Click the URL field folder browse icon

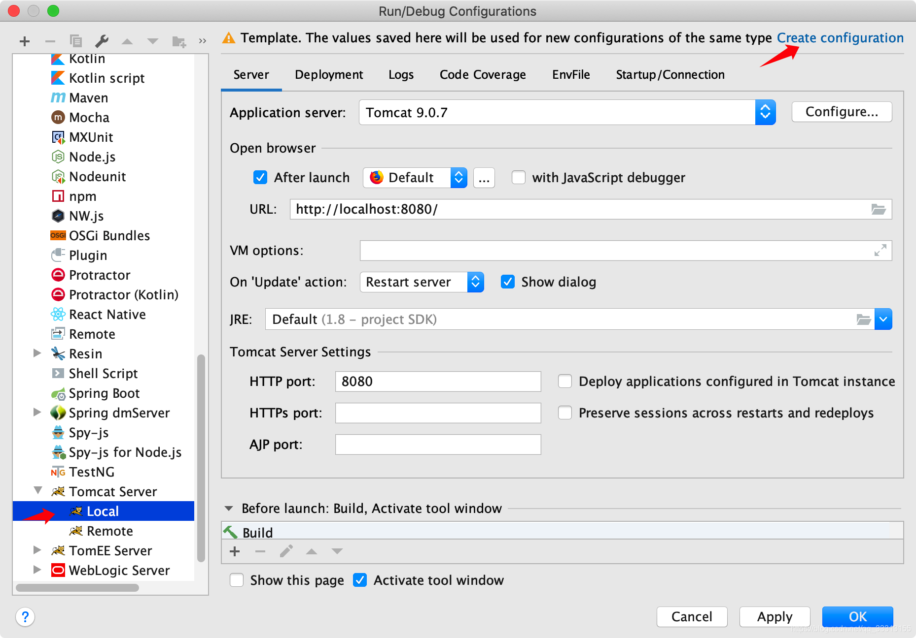(879, 209)
